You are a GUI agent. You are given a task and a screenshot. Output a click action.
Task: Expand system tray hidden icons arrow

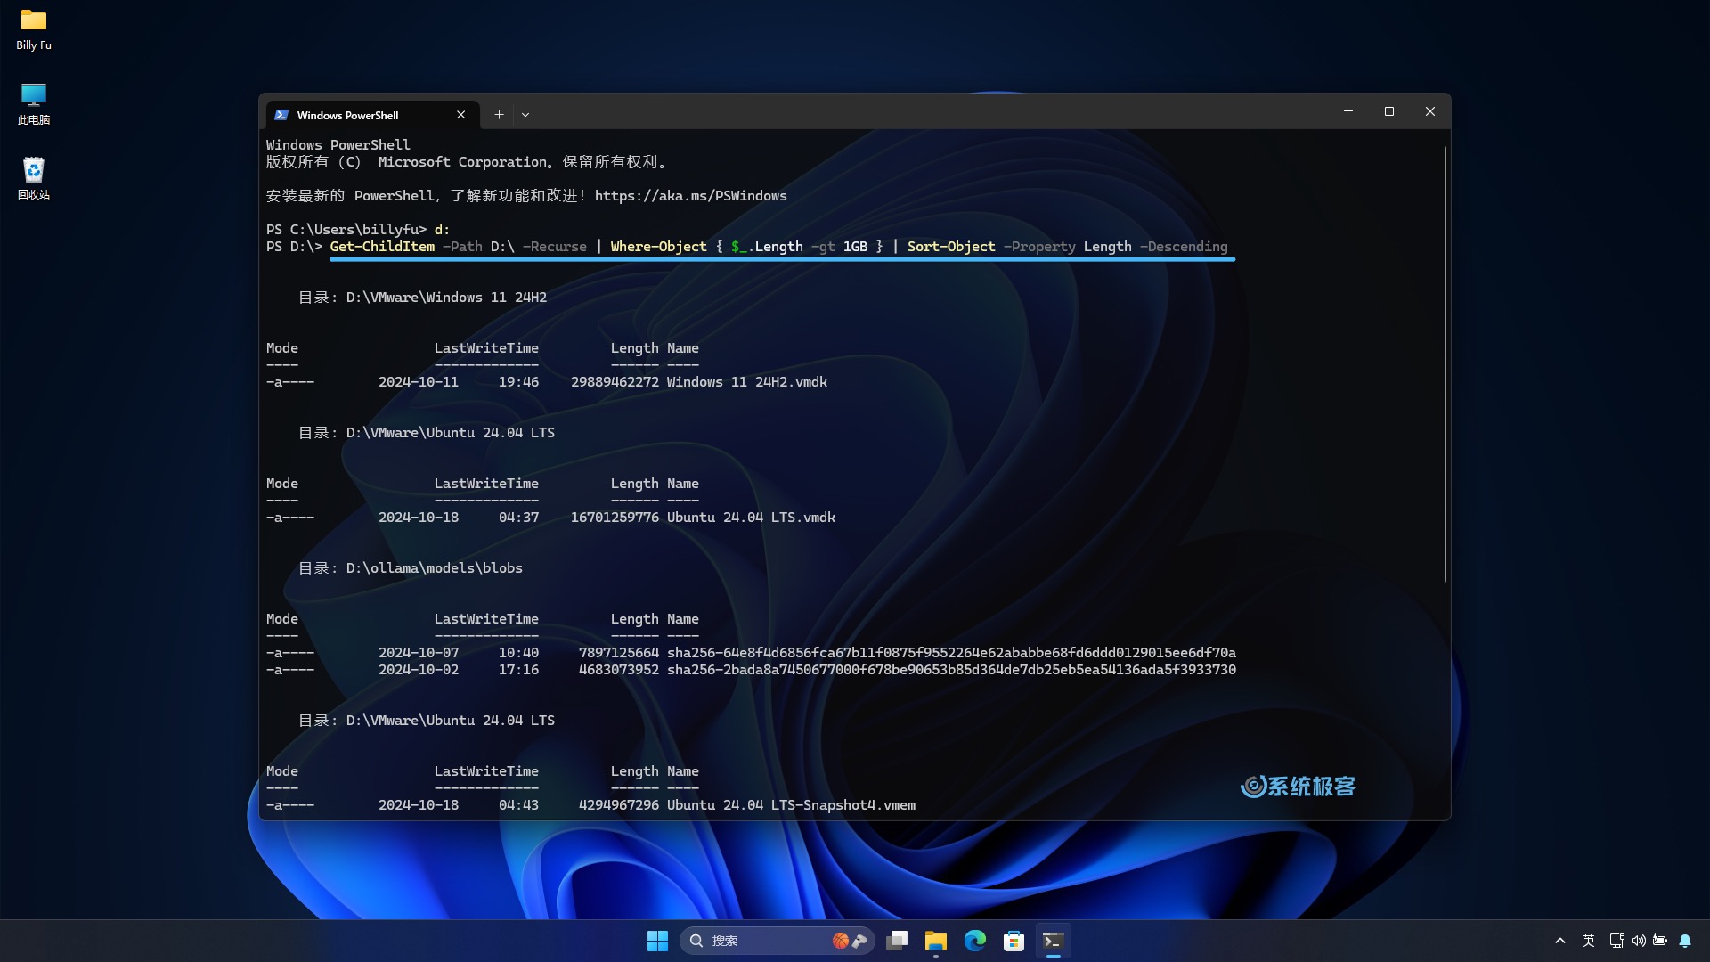(x=1559, y=940)
